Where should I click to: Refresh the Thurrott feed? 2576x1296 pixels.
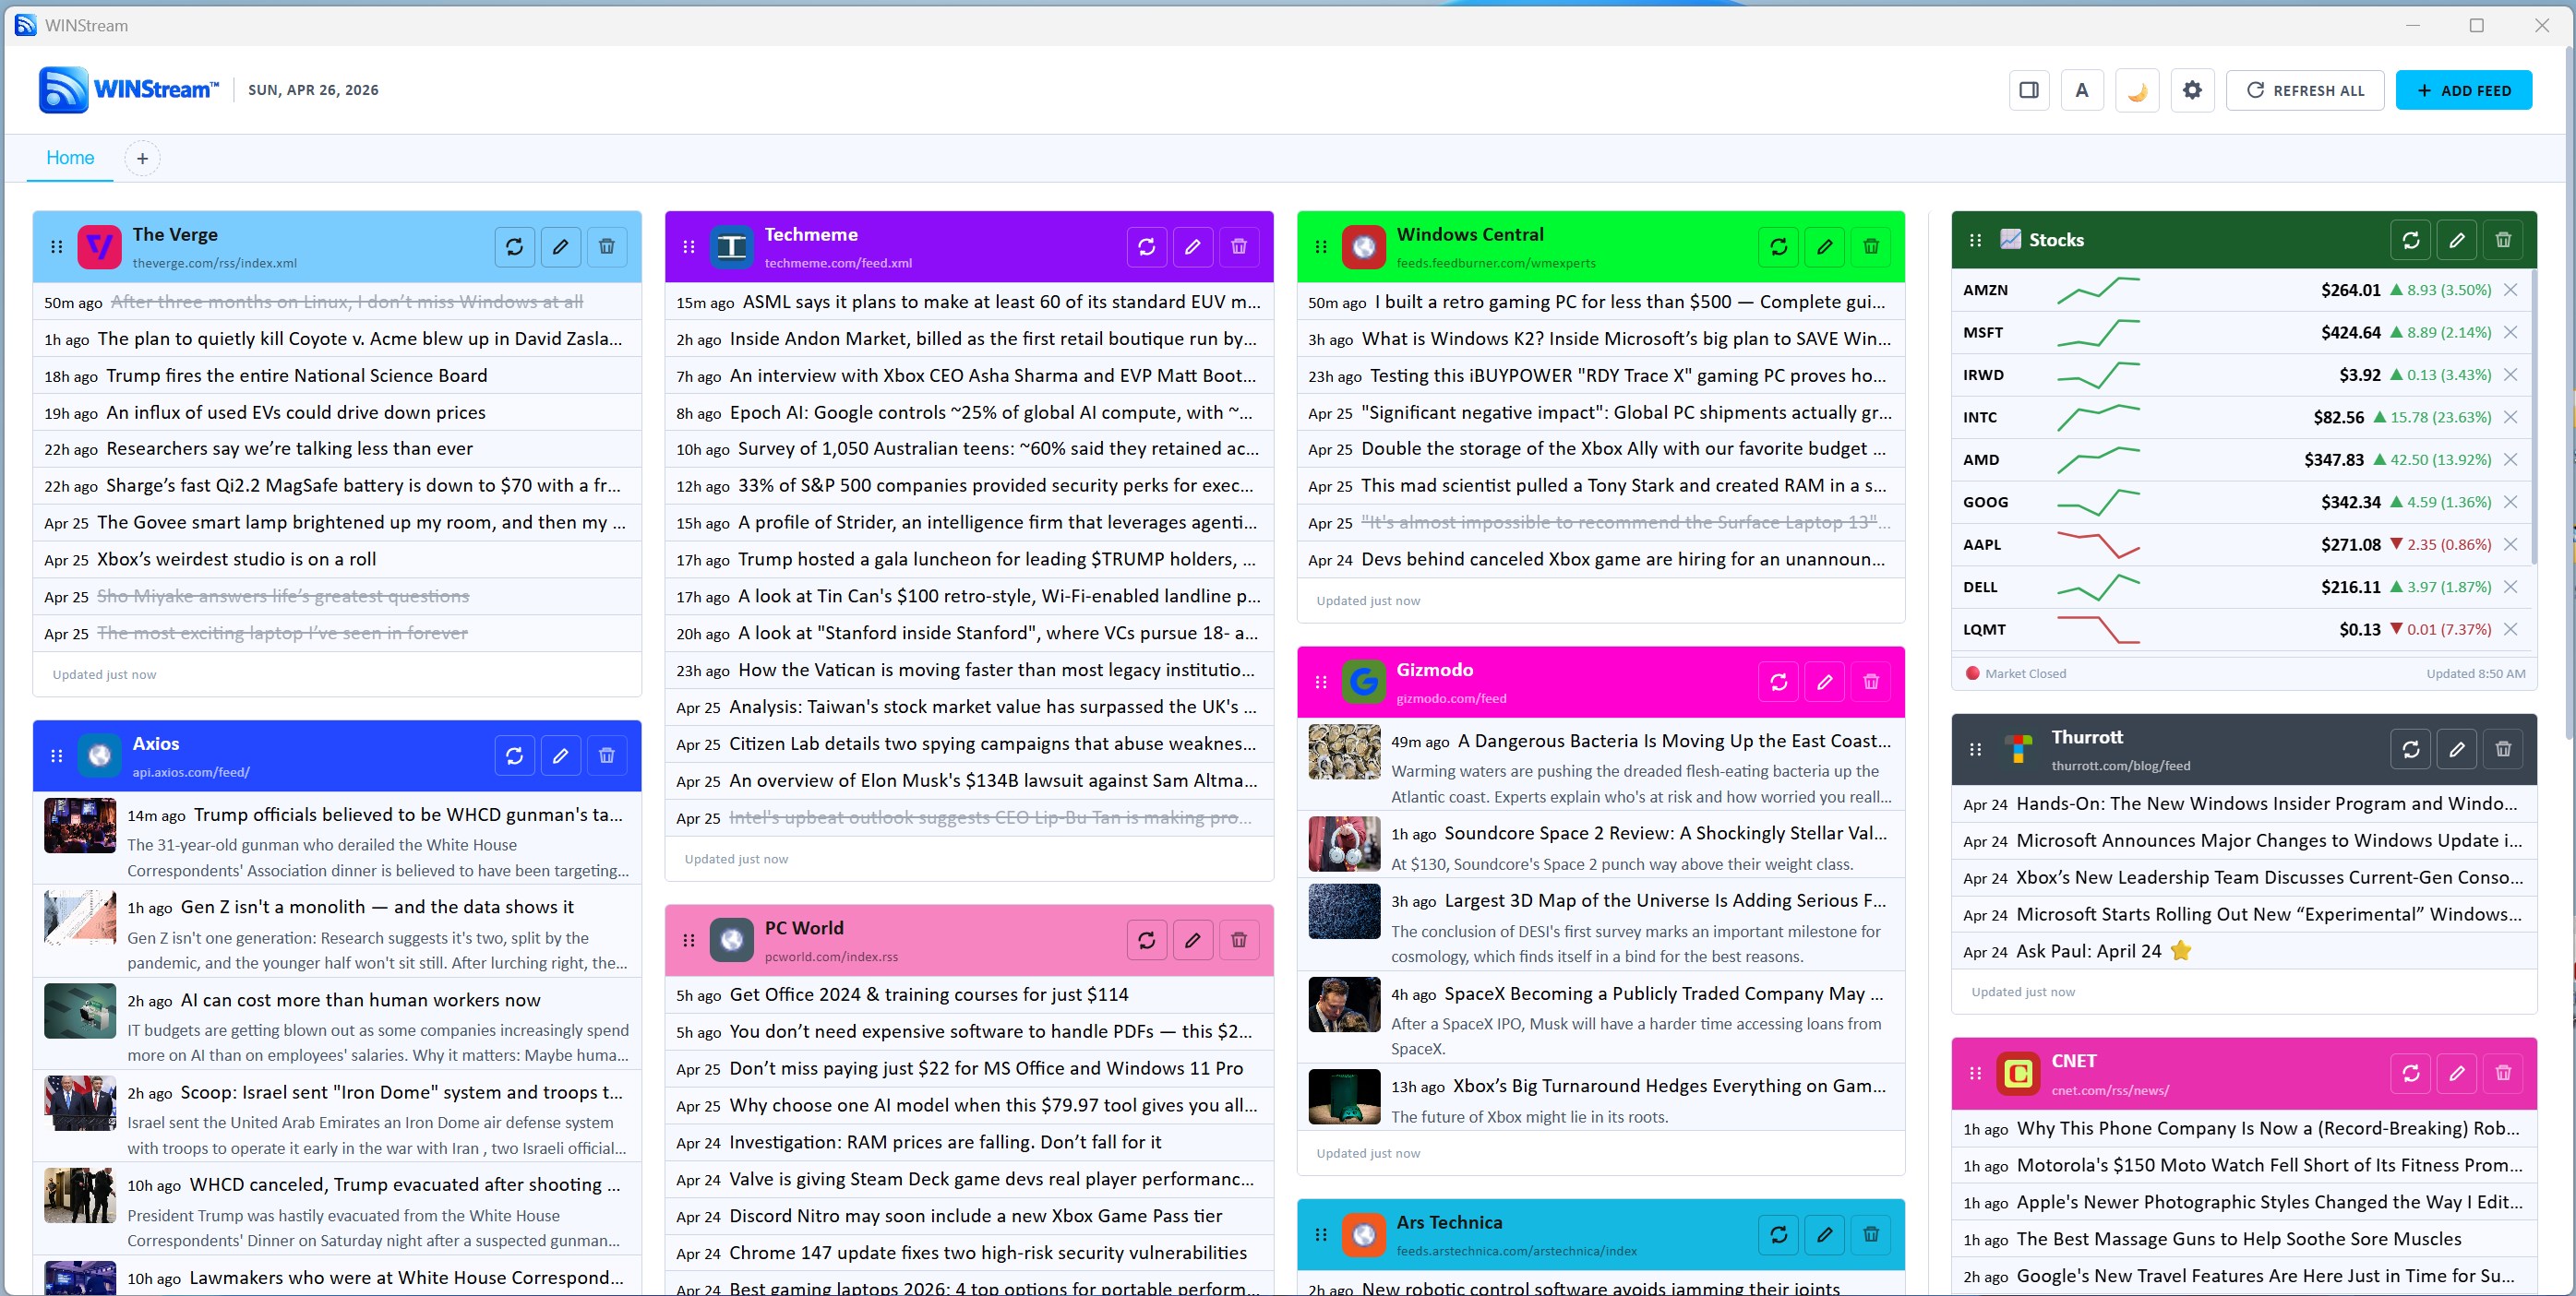(2411, 749)
